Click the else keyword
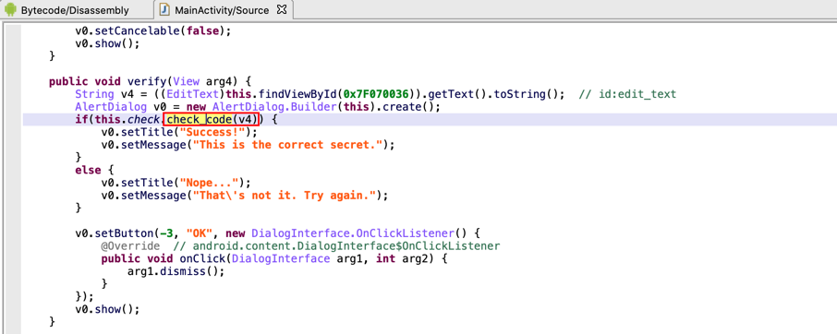837x334 pixels. pyautogui.click(x=88, y=170)
